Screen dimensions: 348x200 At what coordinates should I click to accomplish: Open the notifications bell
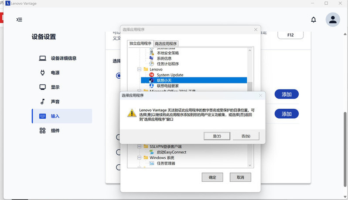click(314, 20)
